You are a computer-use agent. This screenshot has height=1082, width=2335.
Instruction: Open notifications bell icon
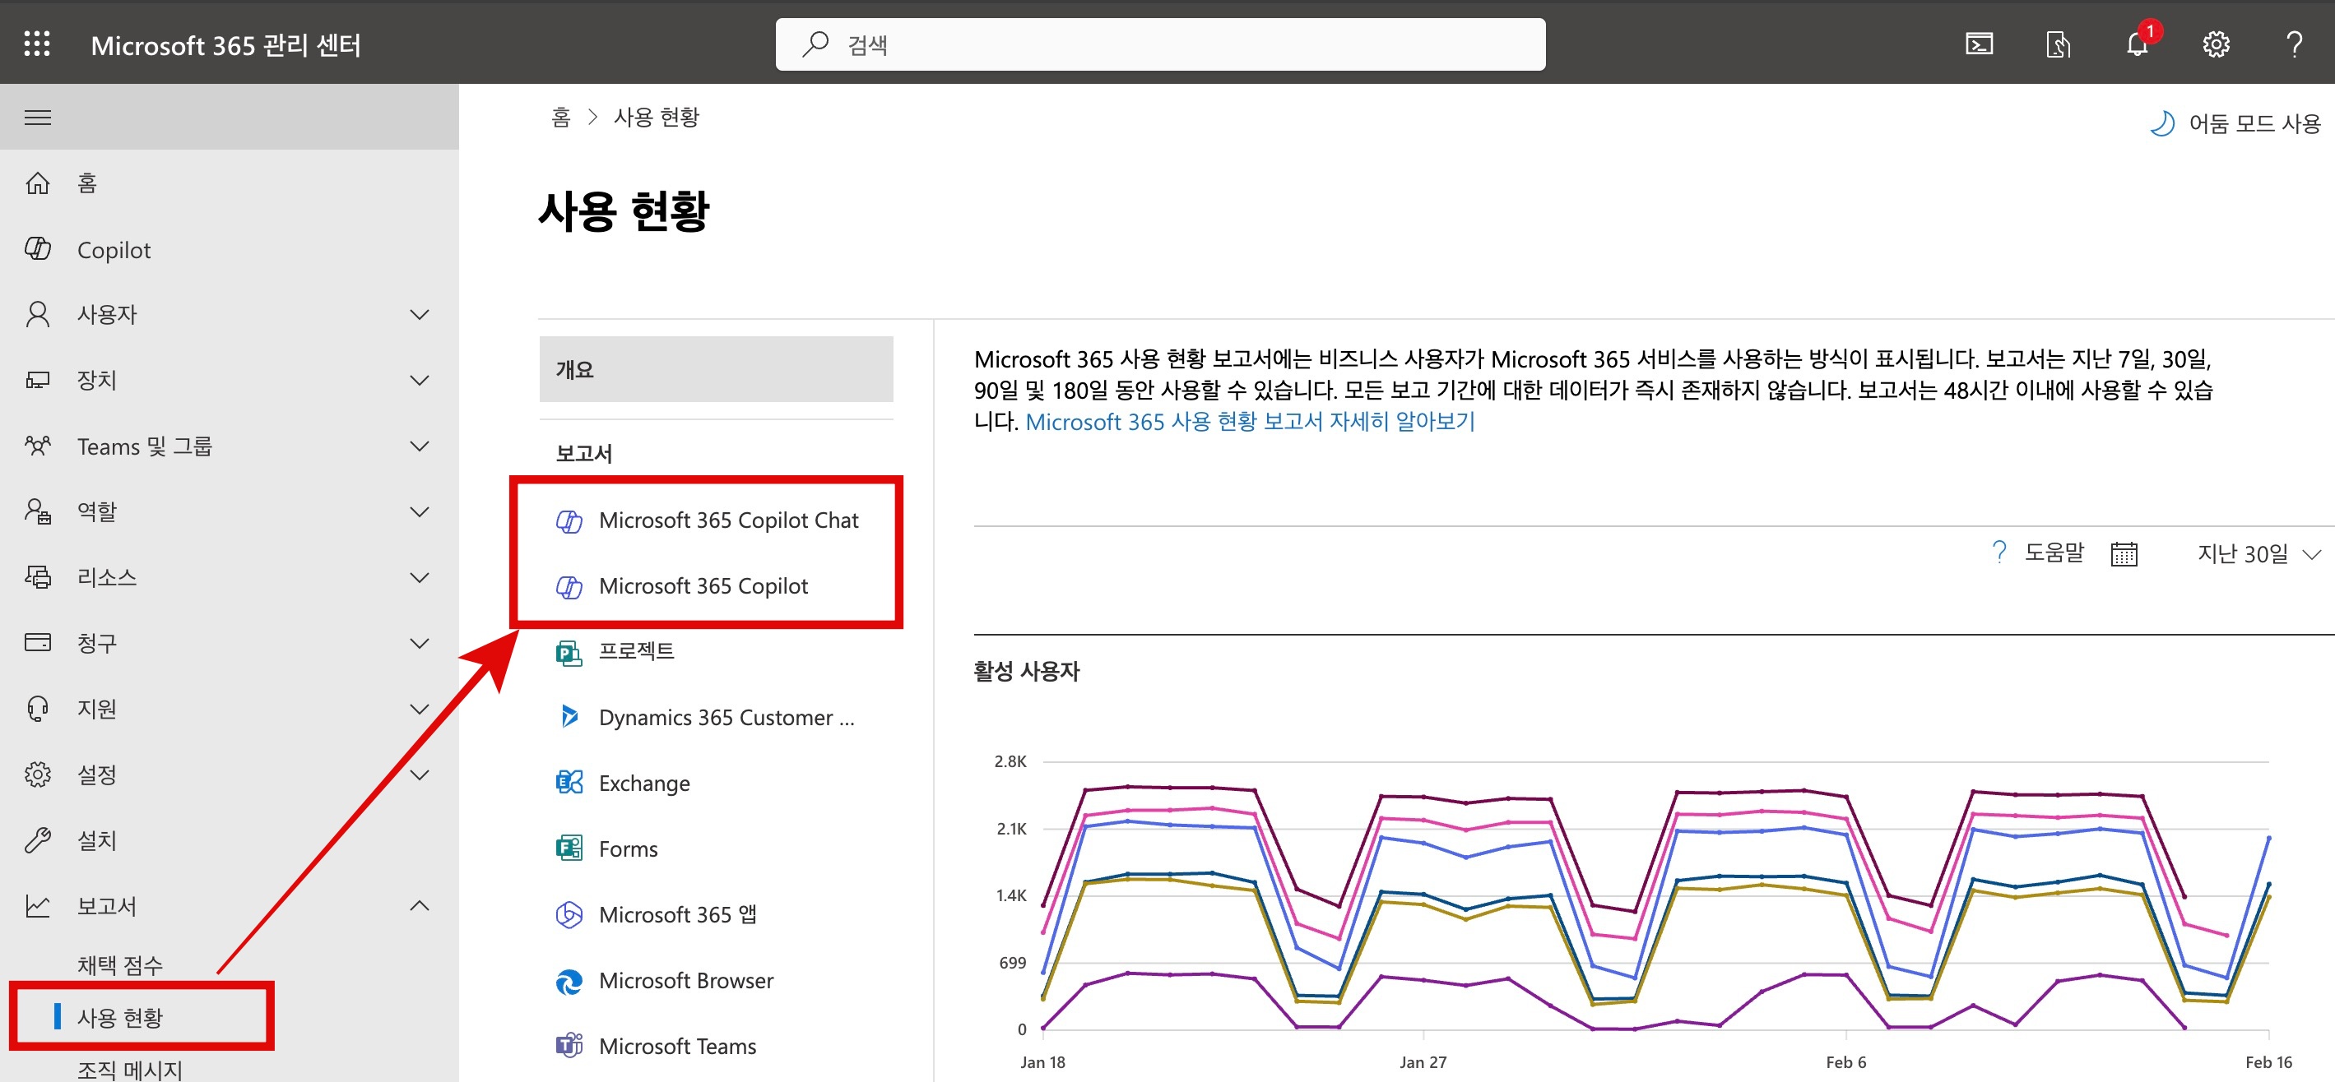click(2138, 44)
